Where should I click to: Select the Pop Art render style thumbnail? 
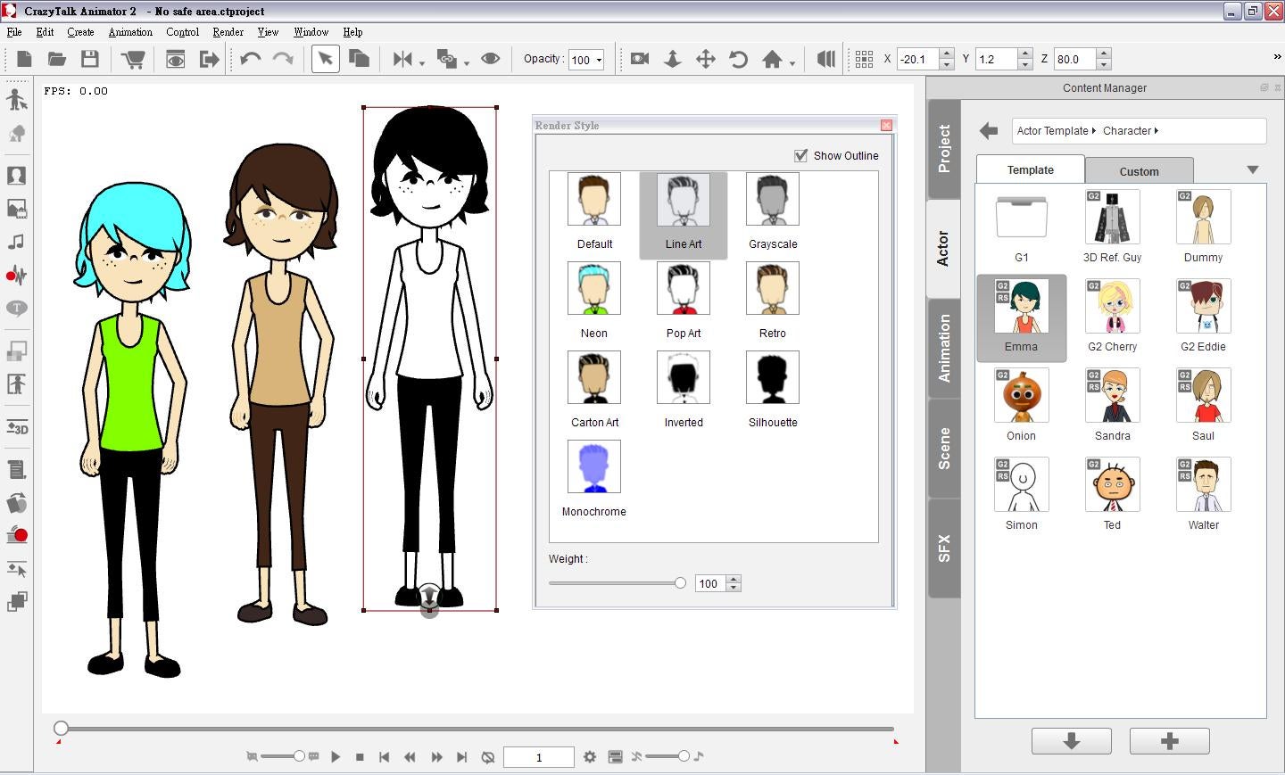[683, 289]
